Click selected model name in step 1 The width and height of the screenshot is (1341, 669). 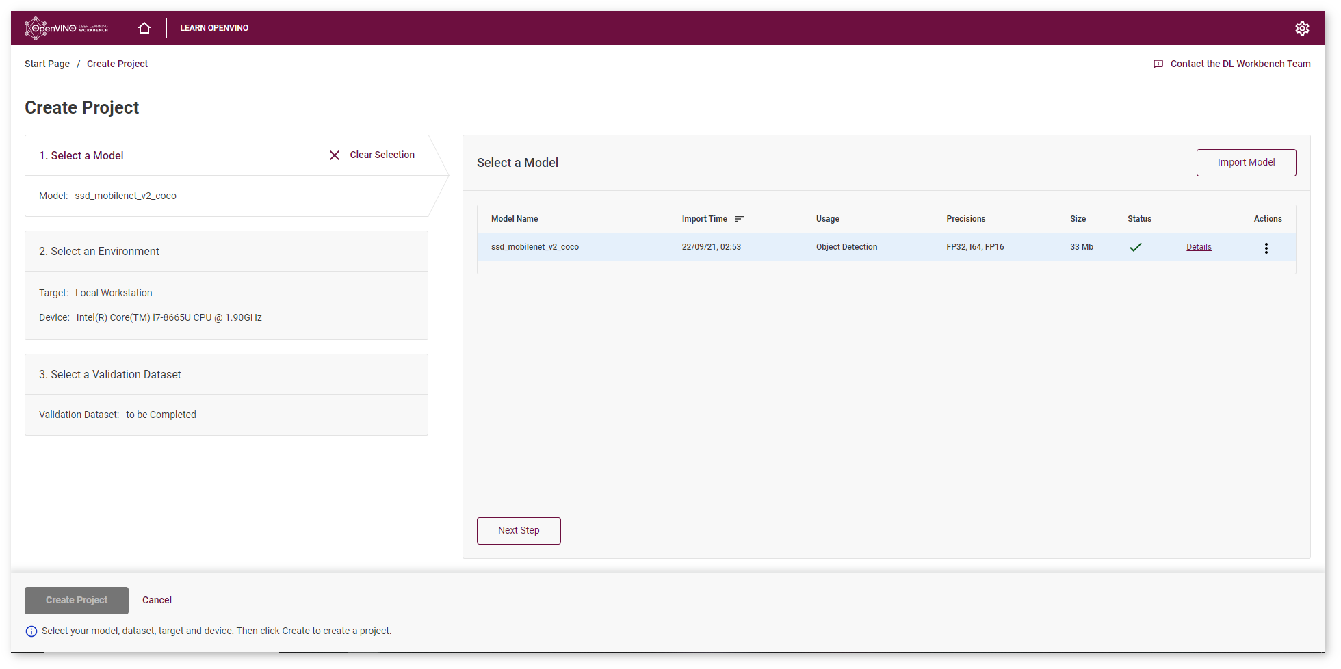pos(125,196)
